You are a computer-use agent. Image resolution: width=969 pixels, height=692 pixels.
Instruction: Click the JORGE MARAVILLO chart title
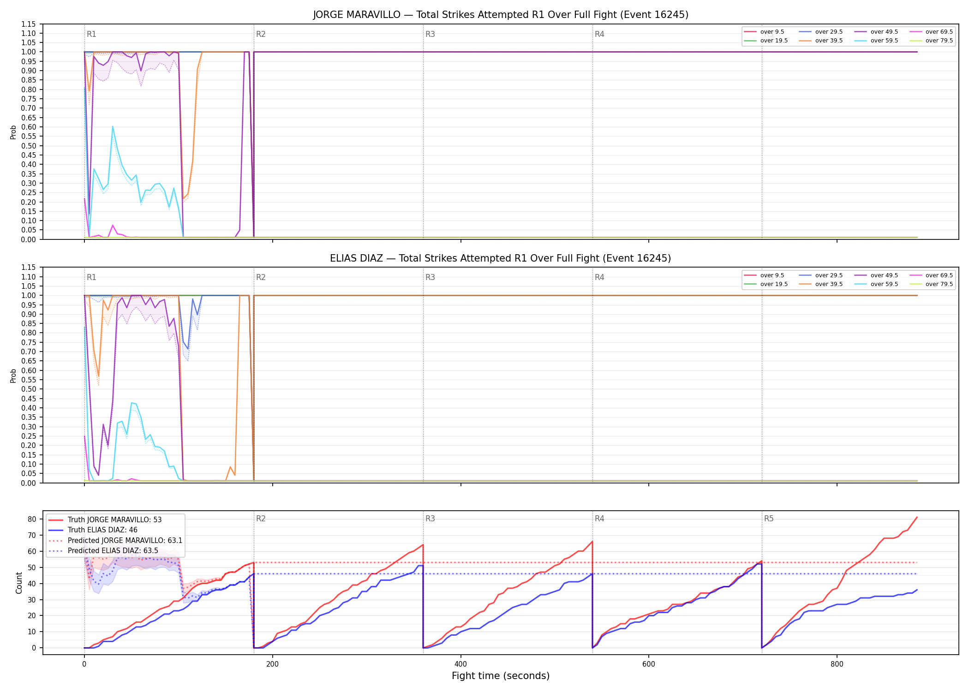pos(501,15)
